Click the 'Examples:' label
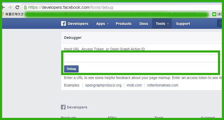The width and height of the screenshot is (224, 120). (72, 85)
